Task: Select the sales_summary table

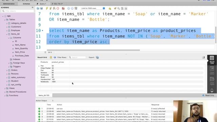Action: [18, 77]
